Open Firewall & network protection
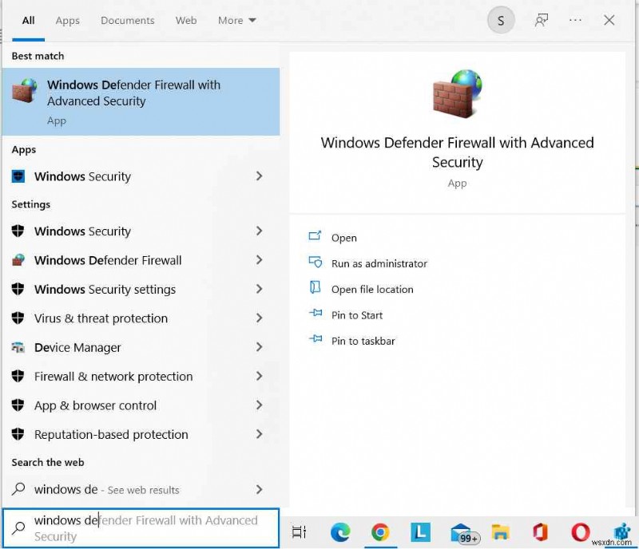The image size is (639, 549). (x=141, y=377)
